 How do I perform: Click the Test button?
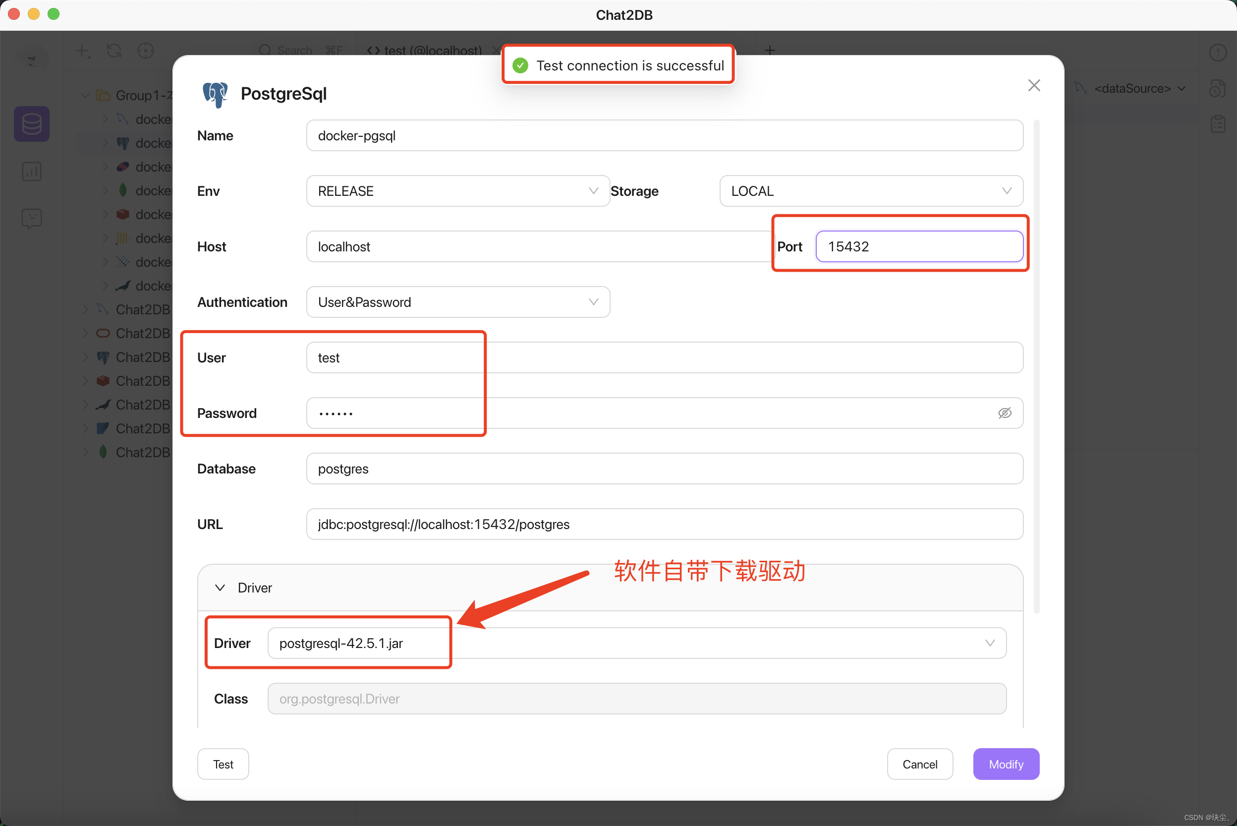[x=223, y=764]
